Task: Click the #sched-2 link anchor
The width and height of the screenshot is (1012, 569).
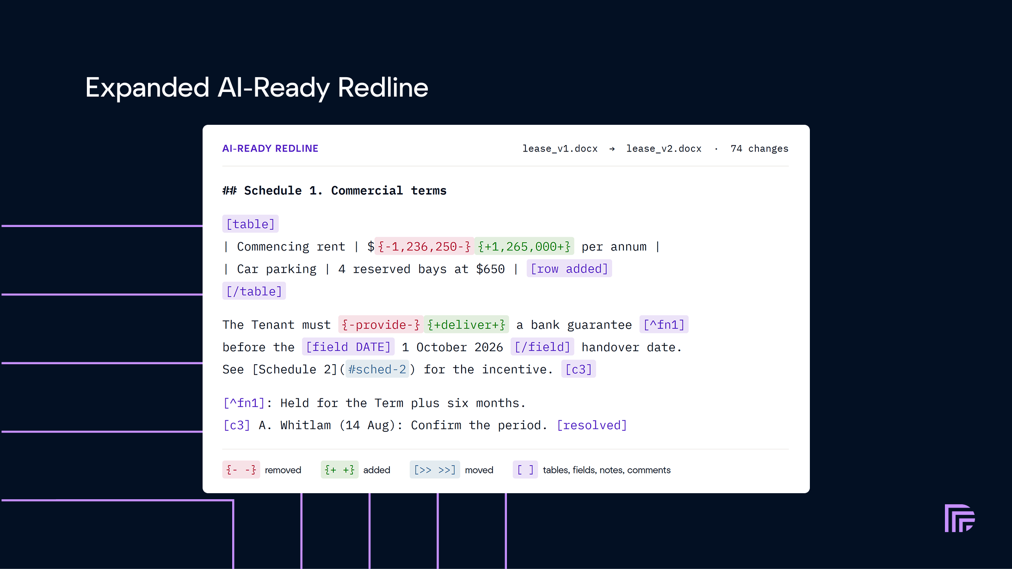Action: point(377,369)
